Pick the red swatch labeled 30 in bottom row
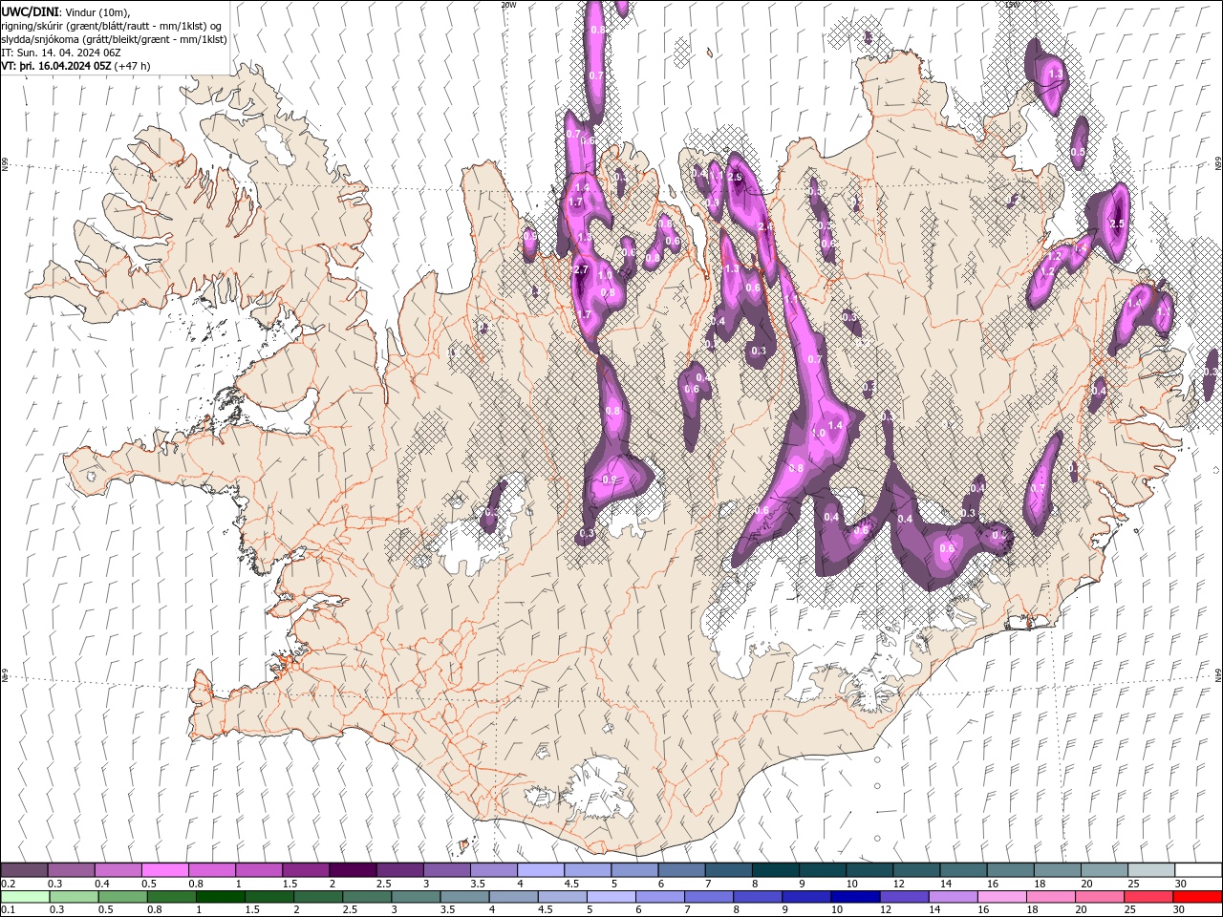Screen dimensions: 1223x917 (1197, 897)
